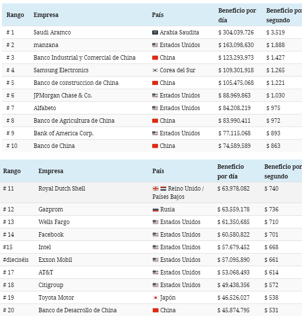
Task: Select Corea del Sur country text
Action: click(x=177, y=70)
